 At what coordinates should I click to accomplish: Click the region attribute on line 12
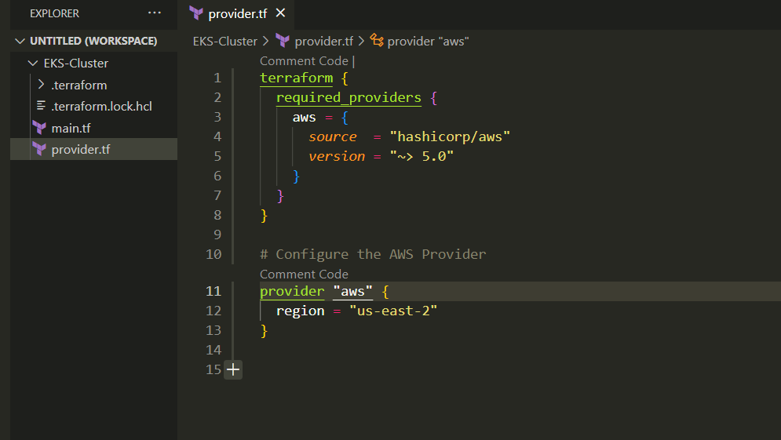301,311
